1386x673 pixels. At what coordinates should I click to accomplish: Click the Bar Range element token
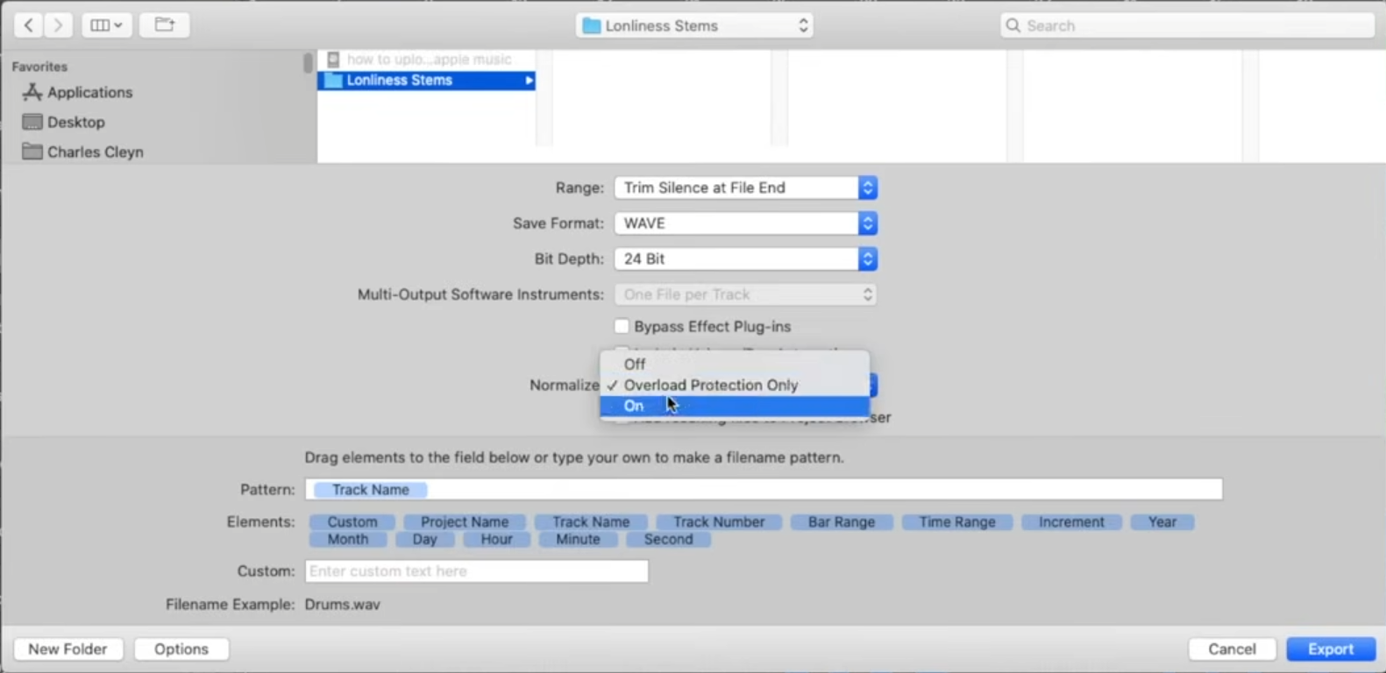tap(842, 521)
